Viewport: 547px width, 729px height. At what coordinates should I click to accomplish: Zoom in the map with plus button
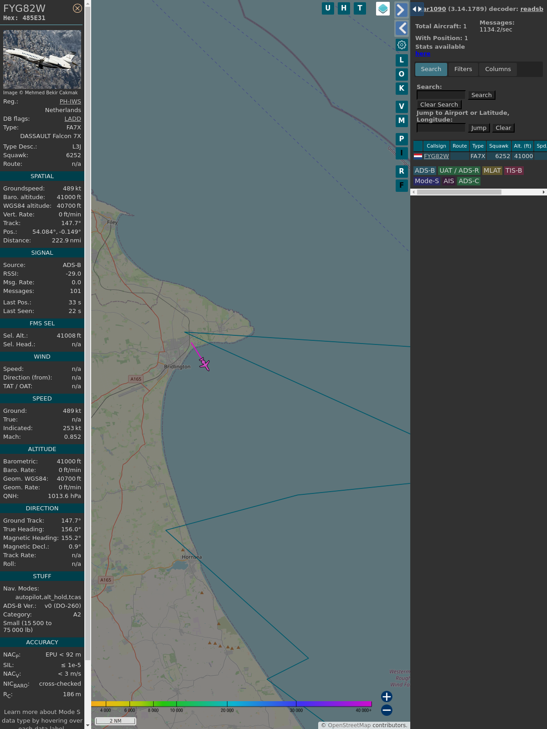[387, 696]
